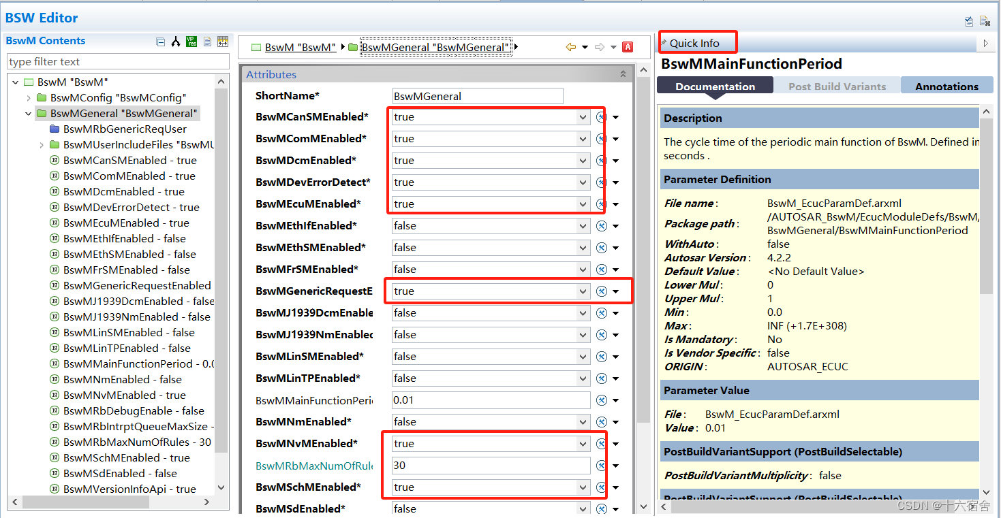The image size is (1001, 518).
Task: Click the reset icon beside BswMFrSMEnabled
Action: click(602, 270)
